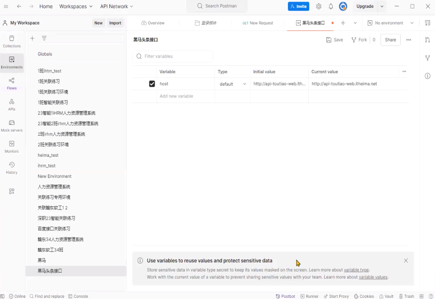Screen dimensions: 435x299
Task: Go back with the left arrow
Action: pos(19,6)
